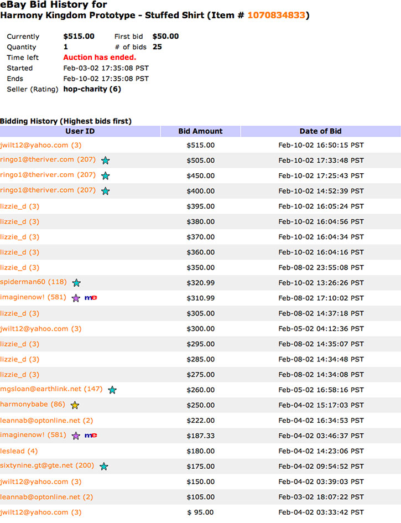Click '$320.99' bid amount cell
The width and height of the screenshot is (401, 523).
coord(201,283)
